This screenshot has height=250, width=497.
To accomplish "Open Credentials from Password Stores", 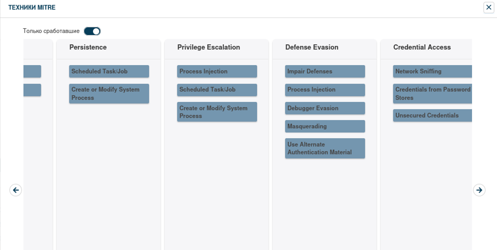I will [432, 93].
